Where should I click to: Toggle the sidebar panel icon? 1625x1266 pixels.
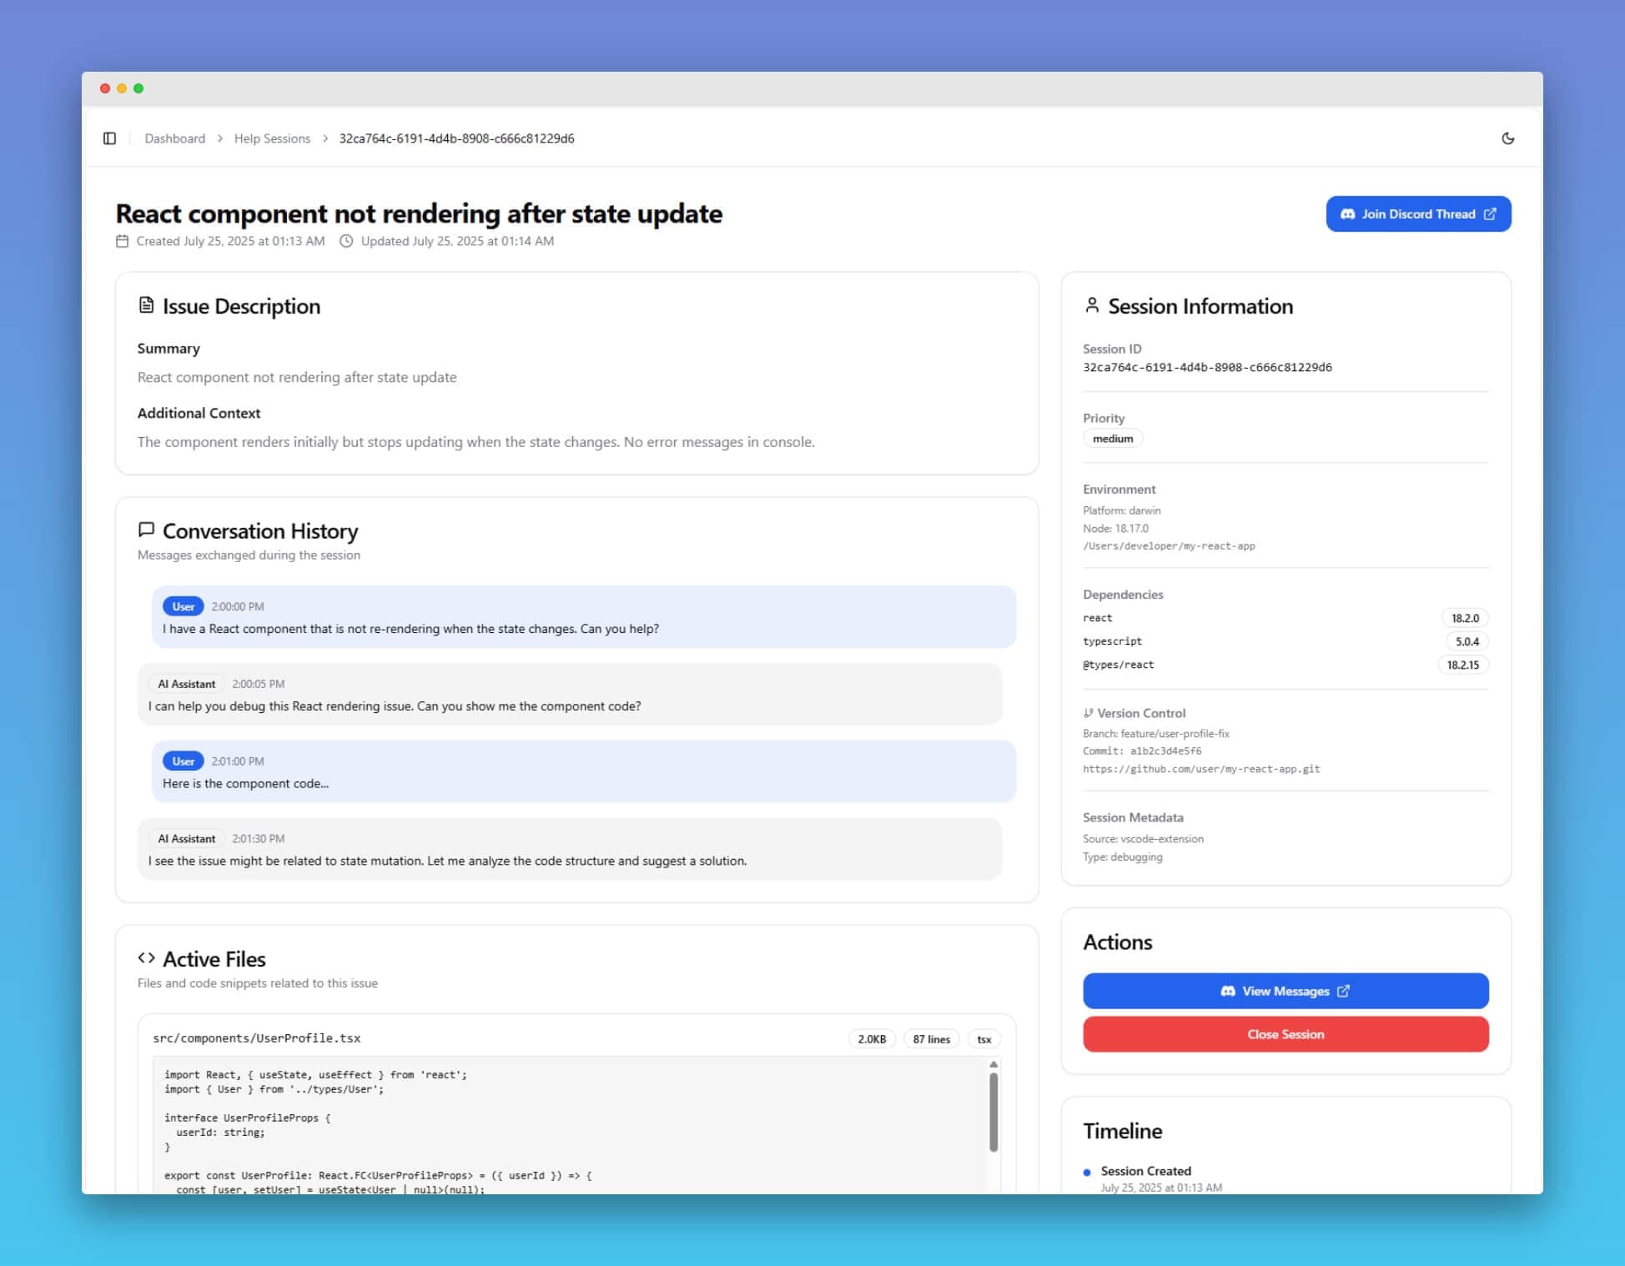pos(109,138)
